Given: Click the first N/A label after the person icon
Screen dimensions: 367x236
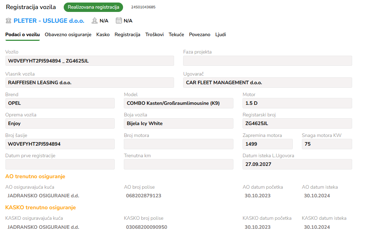Looking at the screenshot, I should tap(104, 21).
